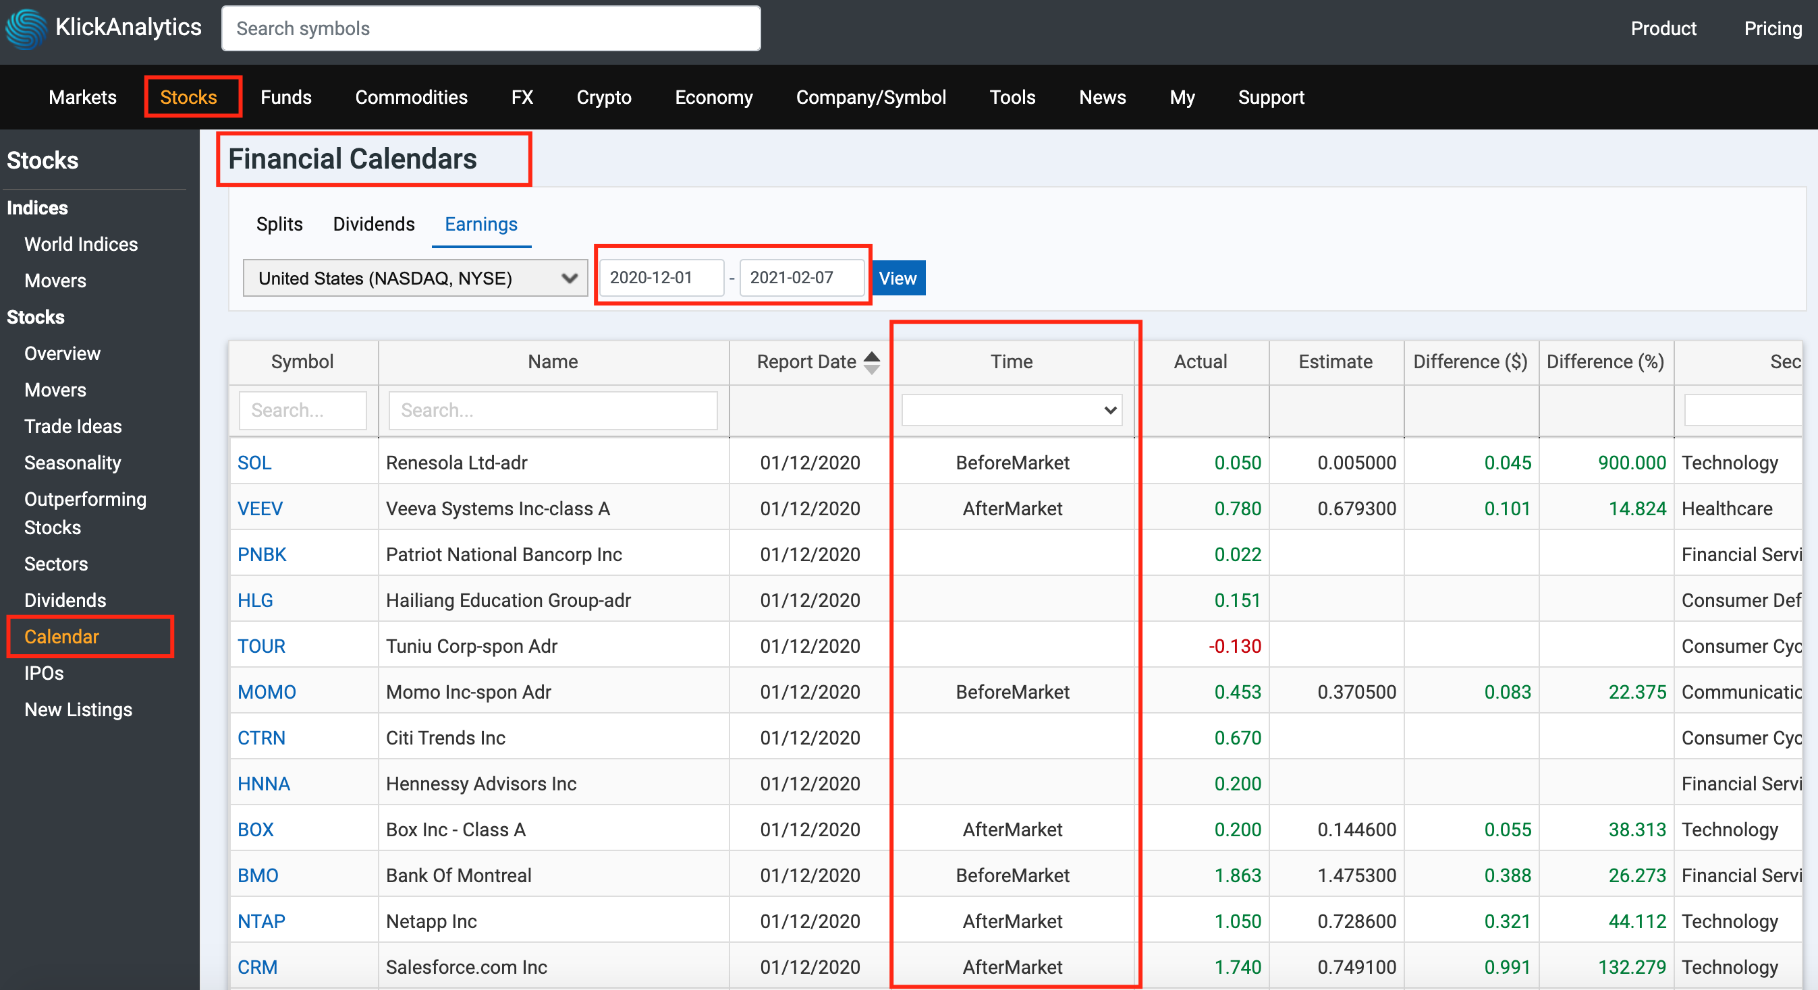
Task: Open the BOX symbol link
Action: [x=256, y=829]
